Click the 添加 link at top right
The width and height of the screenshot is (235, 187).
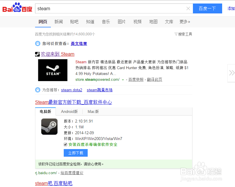coord(231,8)
